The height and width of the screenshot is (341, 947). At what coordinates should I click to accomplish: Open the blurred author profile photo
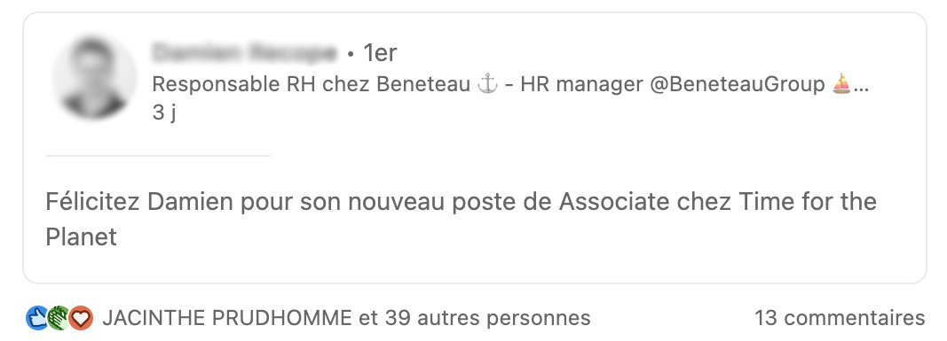coord(95,78)
